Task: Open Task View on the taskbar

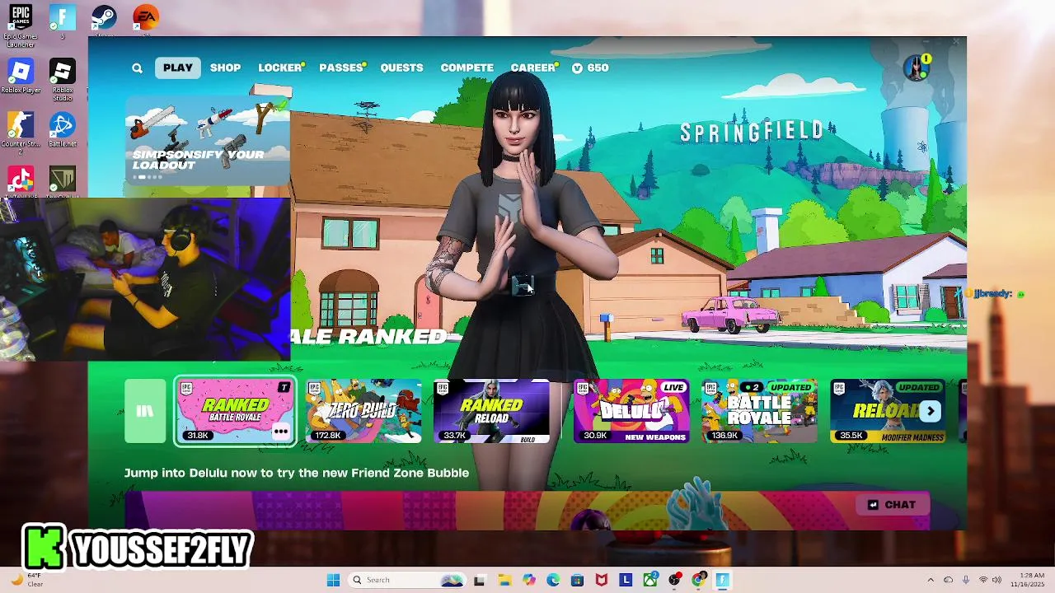Action: (479, 580)
